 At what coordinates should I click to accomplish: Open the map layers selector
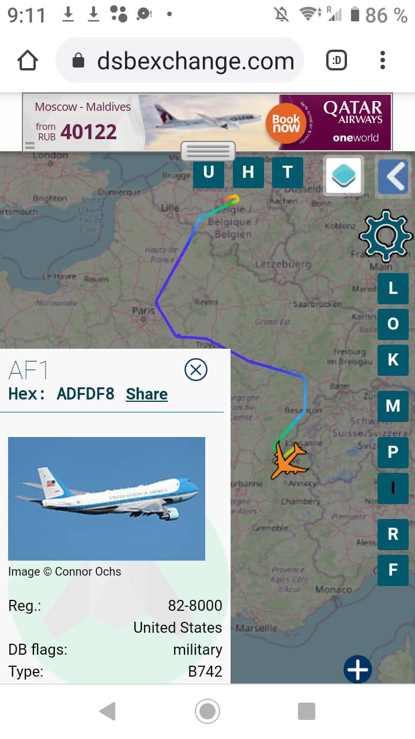344,175
